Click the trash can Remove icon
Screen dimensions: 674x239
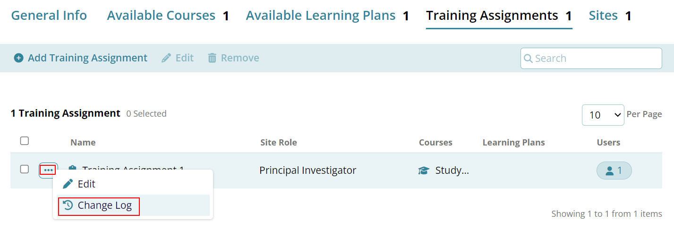click(x=213, y=58)
